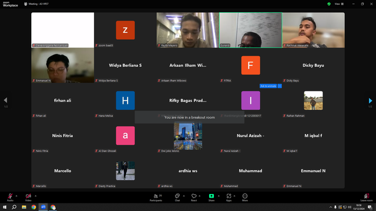Open the Chat panel
Screen dimensions: 376x211
coord(177,198)
